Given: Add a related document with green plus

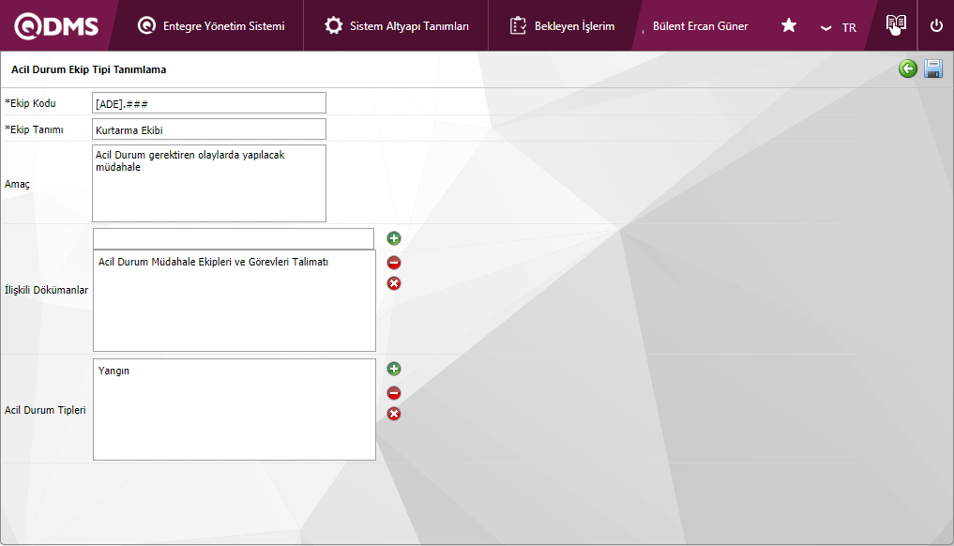Looking at the screenshot, I should [x=394, y=238].
